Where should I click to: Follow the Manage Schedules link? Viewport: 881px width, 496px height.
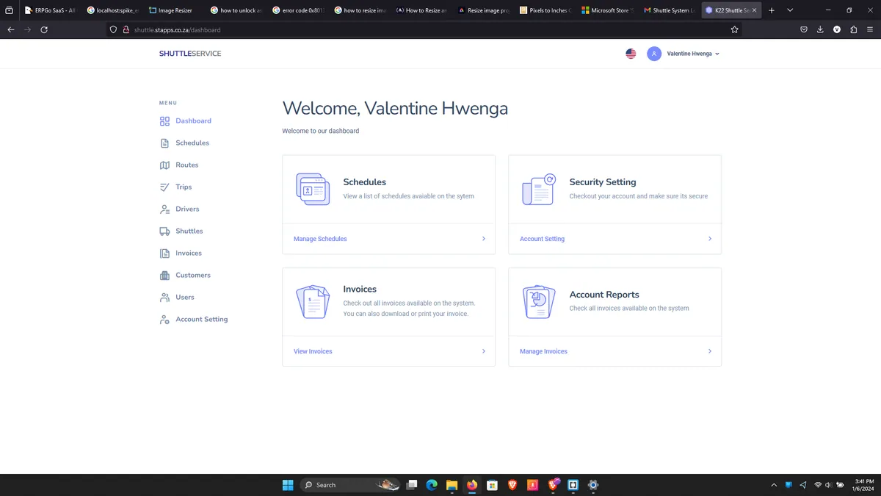(x=320, y=239)
